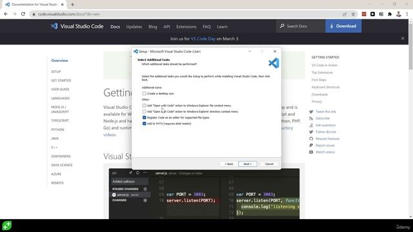Expand USER GUIDE in docs sidebar
This screenshot has height=232, width=413.
click(x=60, y=89)
